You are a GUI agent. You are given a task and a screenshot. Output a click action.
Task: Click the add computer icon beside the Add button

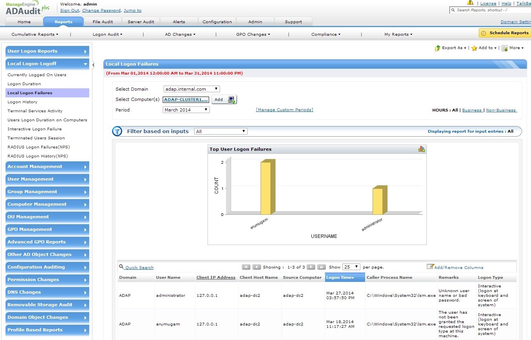(231, 100)
